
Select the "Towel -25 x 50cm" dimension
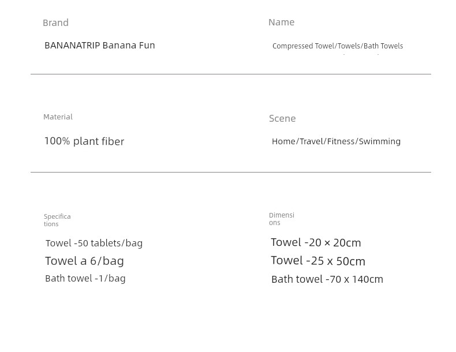[x=318, y=261]
